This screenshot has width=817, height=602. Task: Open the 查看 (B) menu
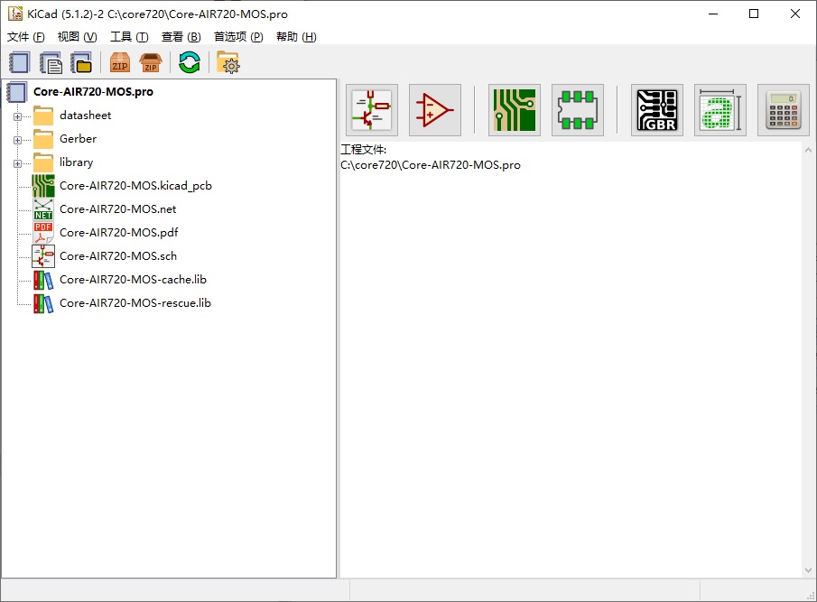coord(181,36)
